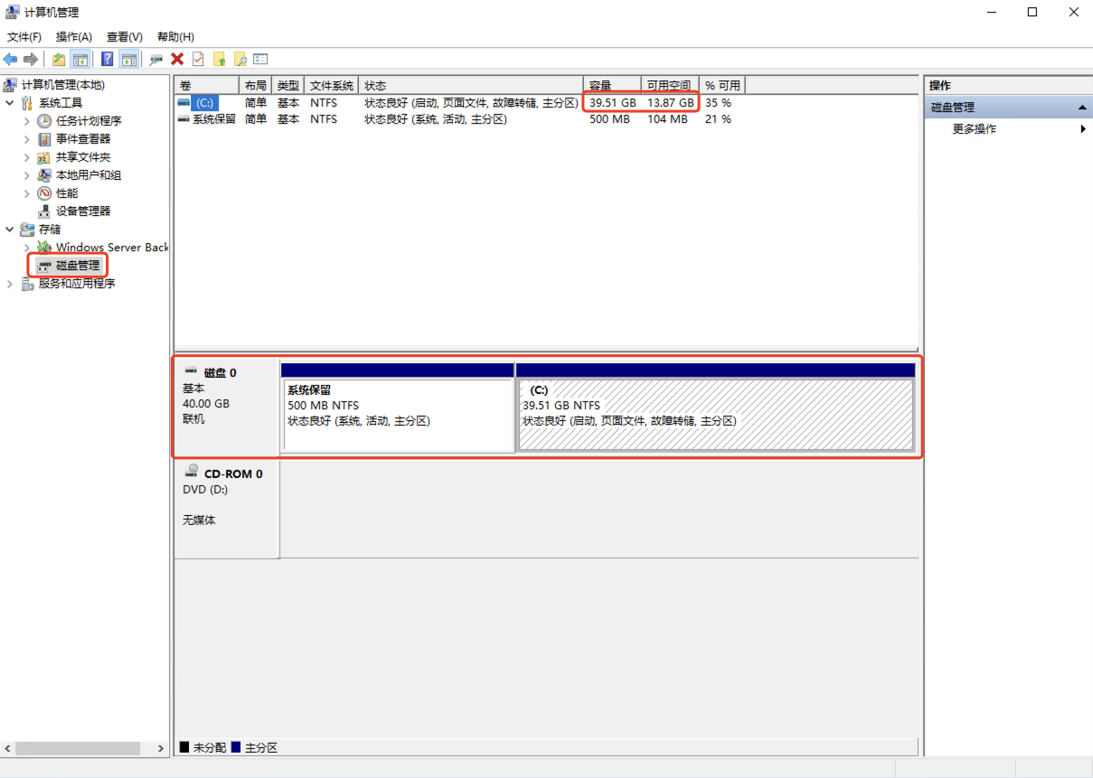Screen dimensions: 1093x778
Task: Expand the 任务计划程序 node
Action: click(x=26, y=121)
